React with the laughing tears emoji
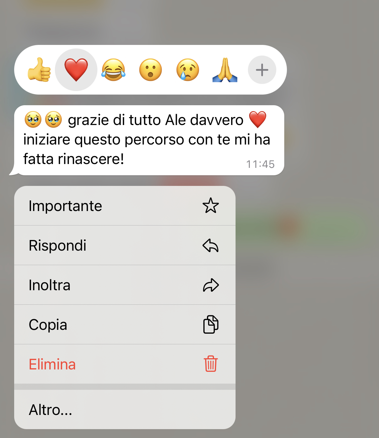The height and width of the screenshot is (438, 379). [x=113, y=70]
